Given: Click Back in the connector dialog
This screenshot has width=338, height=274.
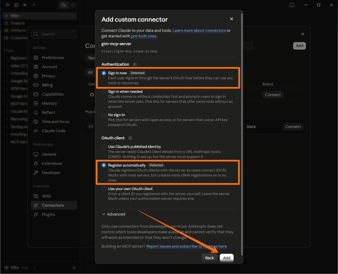Looking at the screenshot, I should [210, 258].
